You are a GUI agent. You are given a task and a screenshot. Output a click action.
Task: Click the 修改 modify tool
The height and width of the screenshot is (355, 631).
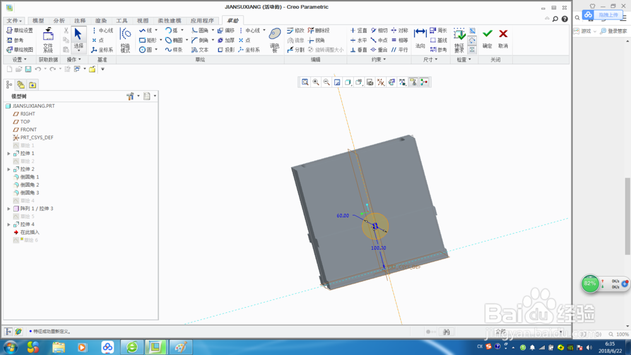295,30
